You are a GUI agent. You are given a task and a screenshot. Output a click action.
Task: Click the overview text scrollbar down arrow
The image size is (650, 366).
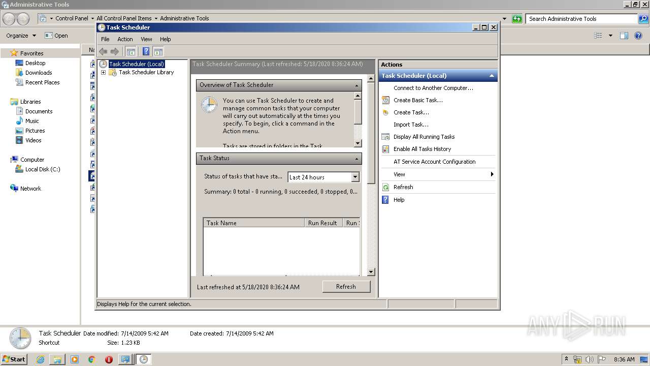point(357,143)
